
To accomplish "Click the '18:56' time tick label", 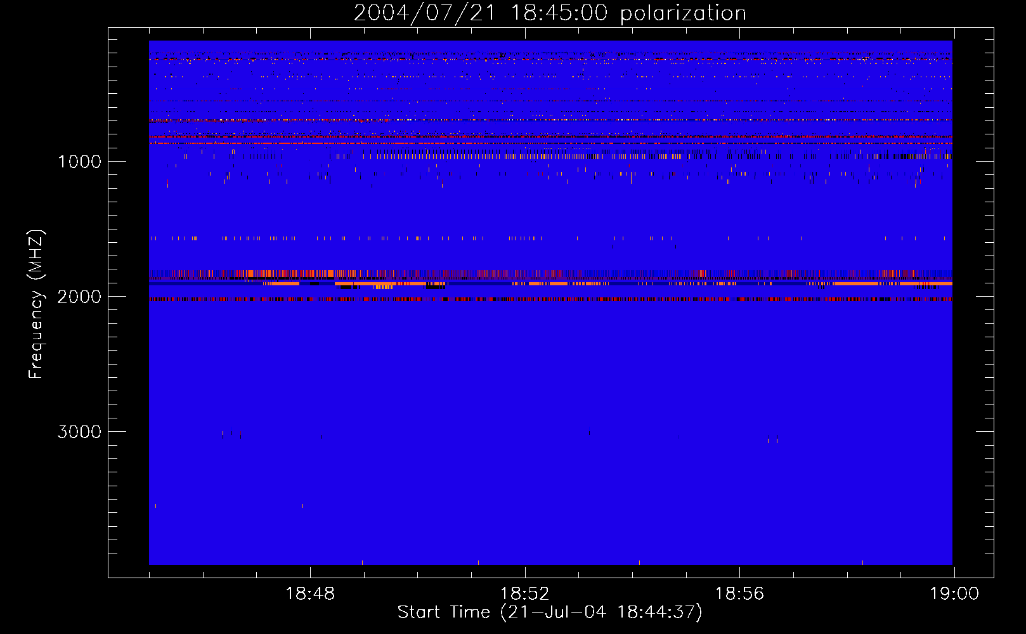I will pos(739,594).
